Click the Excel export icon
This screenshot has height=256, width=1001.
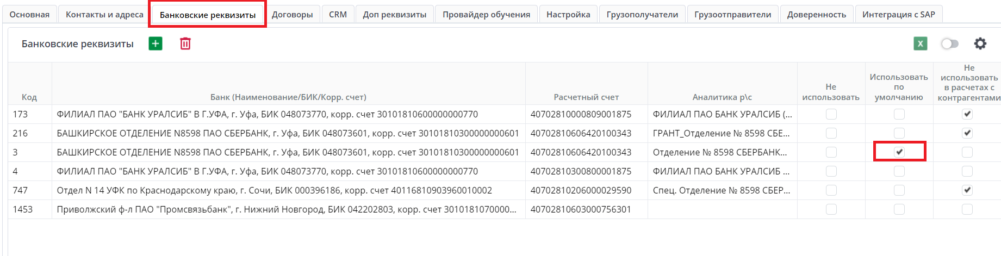[x=920, y=43]
